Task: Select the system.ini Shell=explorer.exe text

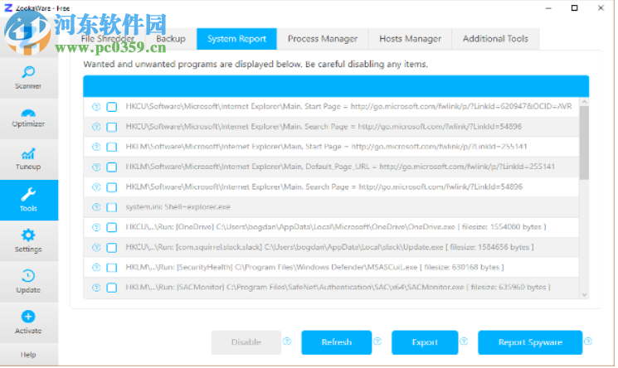Action: click(178, 207)
